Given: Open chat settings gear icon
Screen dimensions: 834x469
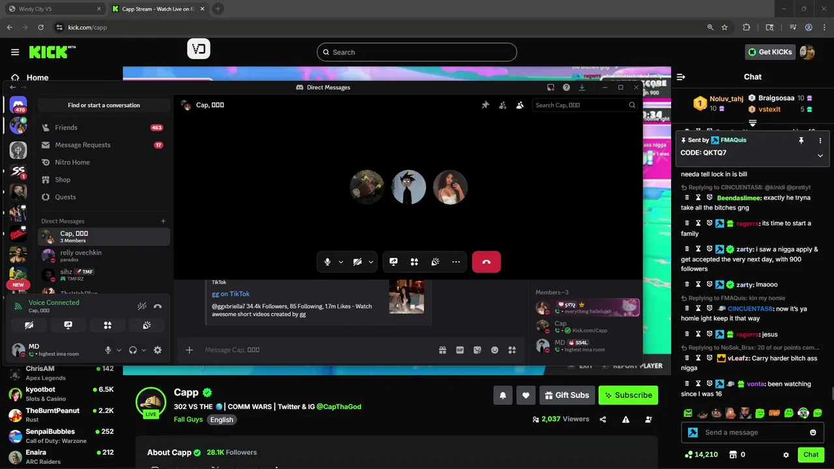Looking at the screenshot, I should tap(786, 455).
